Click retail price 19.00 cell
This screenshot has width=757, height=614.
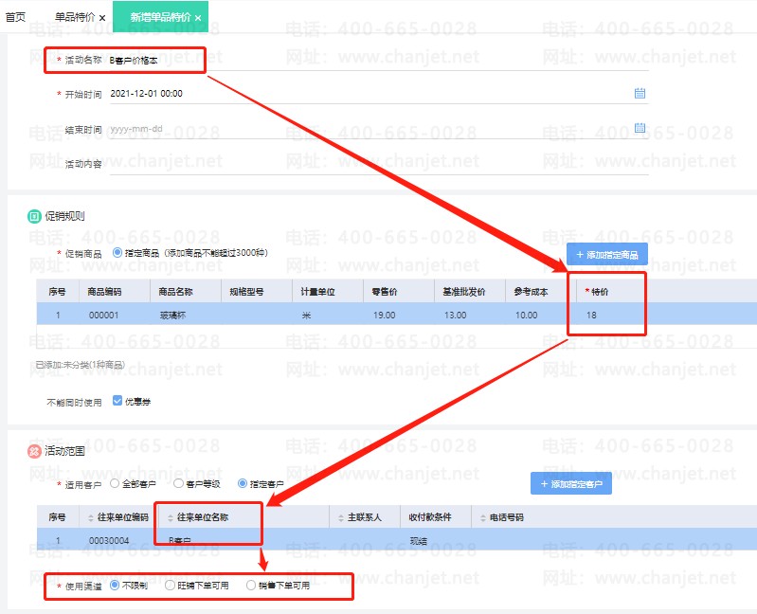click(385, 316)
